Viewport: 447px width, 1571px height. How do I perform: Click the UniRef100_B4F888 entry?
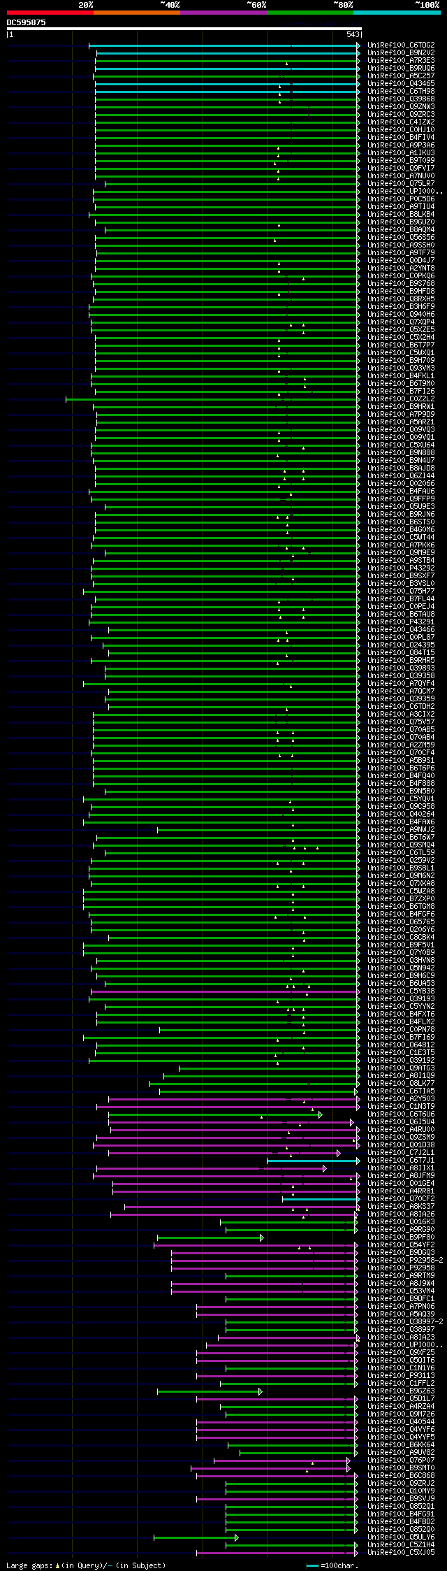(x=401, y=784)
